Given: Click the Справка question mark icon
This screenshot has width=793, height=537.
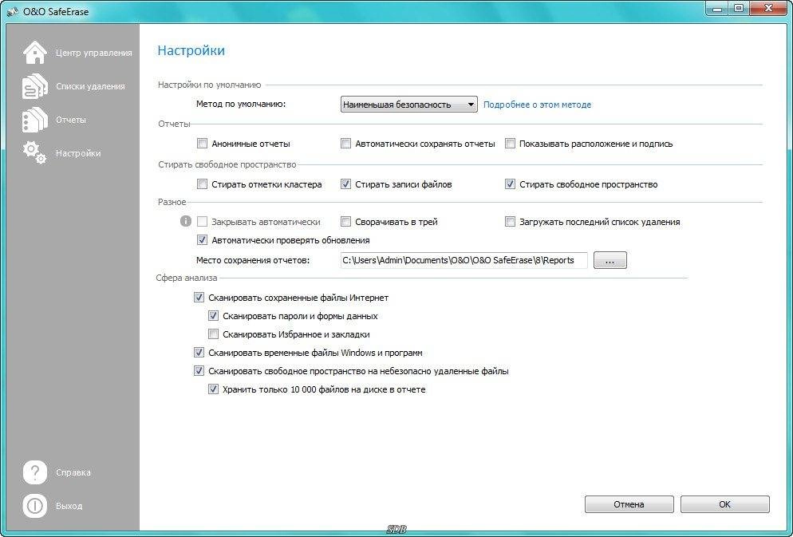Looking at the screenshot, I should [35, 472].
